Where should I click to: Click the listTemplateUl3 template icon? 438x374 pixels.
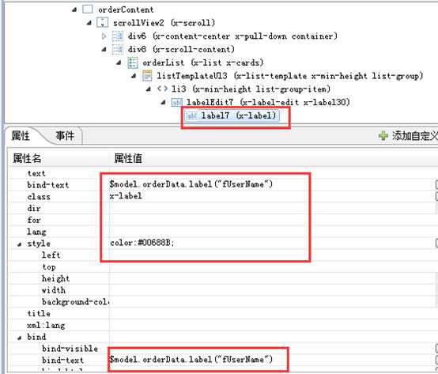[147, 76]
